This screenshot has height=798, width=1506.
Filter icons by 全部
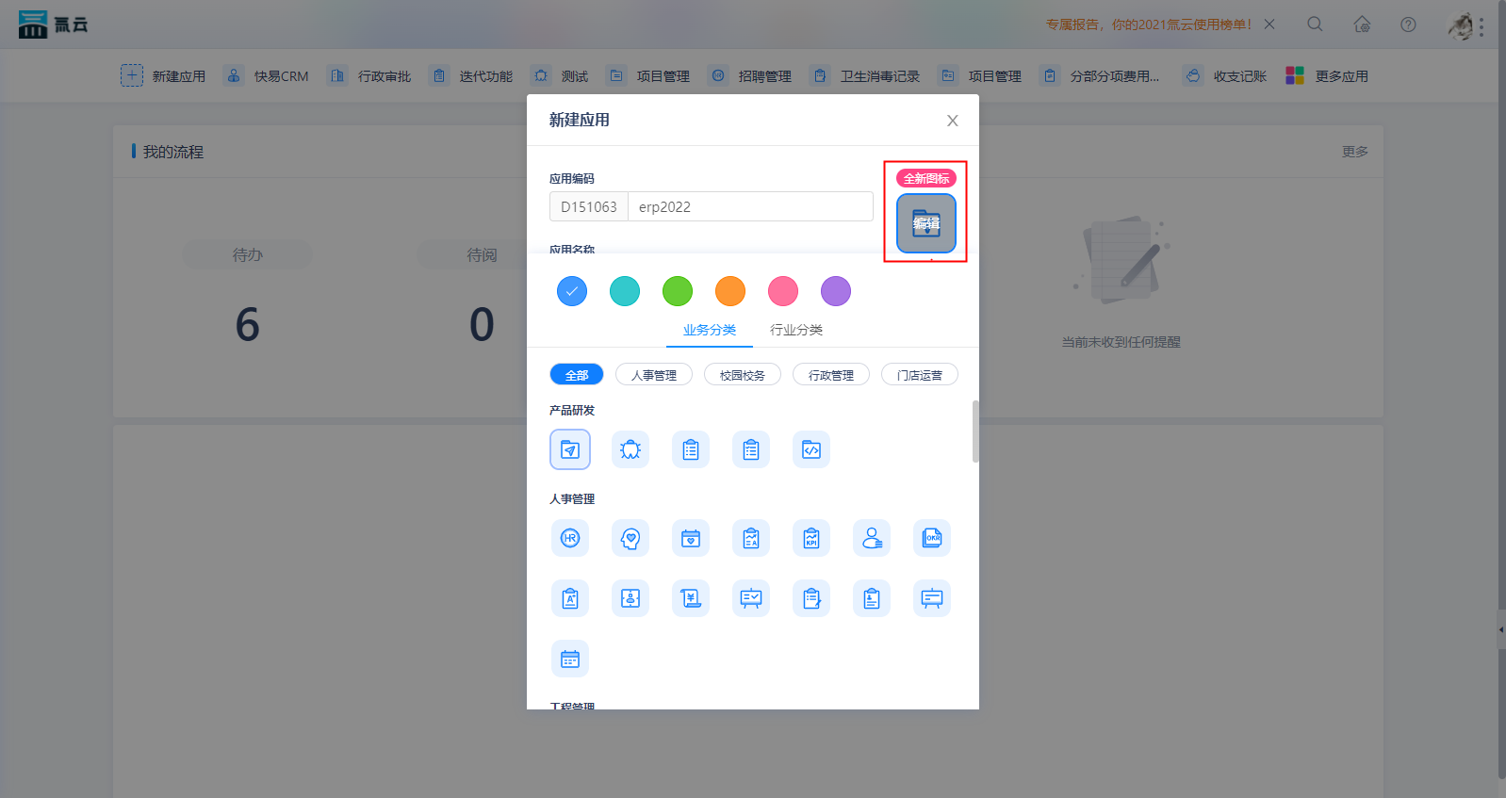pyautogui.click(x=577, y=375)
